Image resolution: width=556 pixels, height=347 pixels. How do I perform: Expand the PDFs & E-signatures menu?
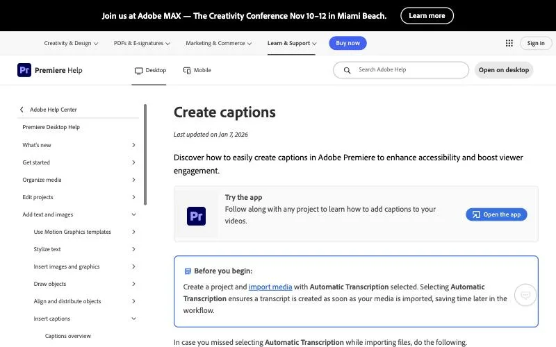coord(142,43)
